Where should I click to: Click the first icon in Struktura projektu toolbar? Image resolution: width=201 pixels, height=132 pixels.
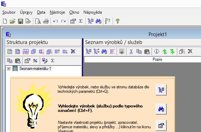pyautogui.click(x=10, y=52)
